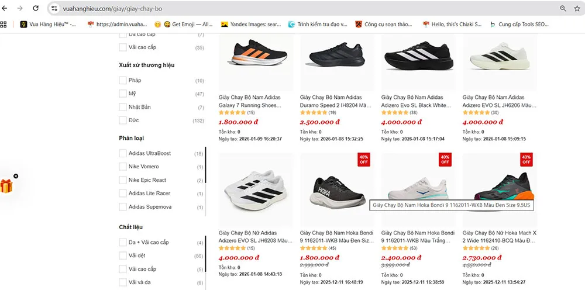Open the browser zoom magnifier icon
Viewport: 585px width, 290px height.
563,9
